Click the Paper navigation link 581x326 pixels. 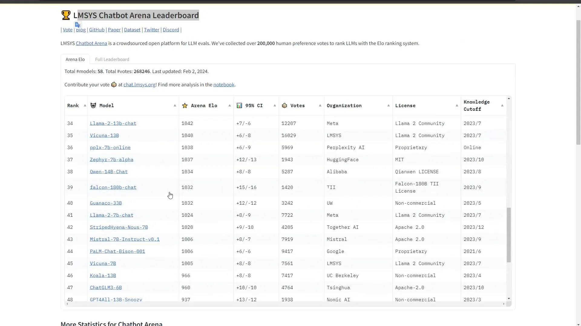click(x=114, y=30)
